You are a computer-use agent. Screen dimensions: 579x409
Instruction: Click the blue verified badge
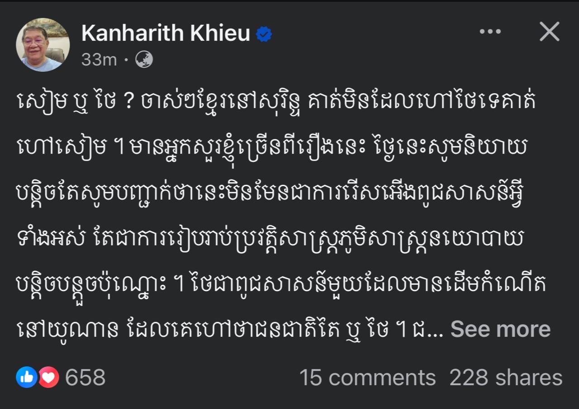[264, 34]
